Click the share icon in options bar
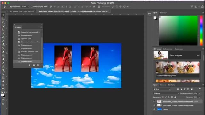Image resolution: width=205 pixels, height=115 pixels. (x=202, y=6)
